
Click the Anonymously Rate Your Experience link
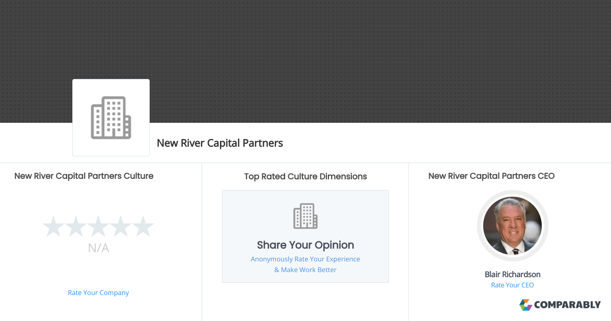(305, 259)
